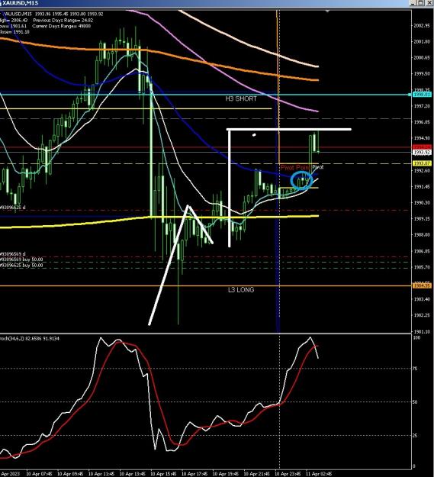
Task: Click the 11 Apr 02:45 time axis label
Action: point(319,474)
